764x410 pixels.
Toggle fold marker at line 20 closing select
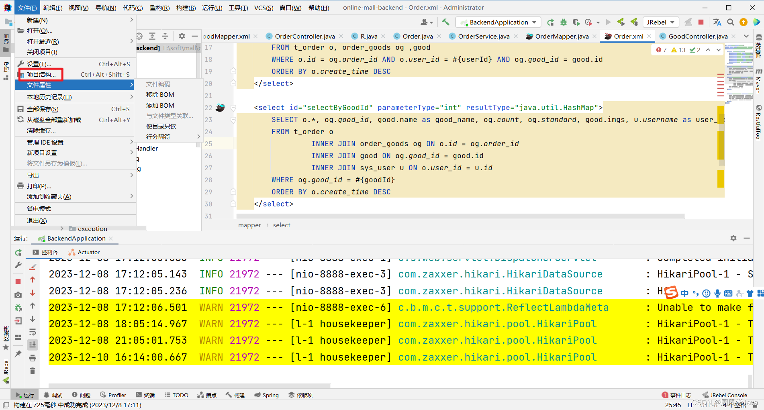233,84
